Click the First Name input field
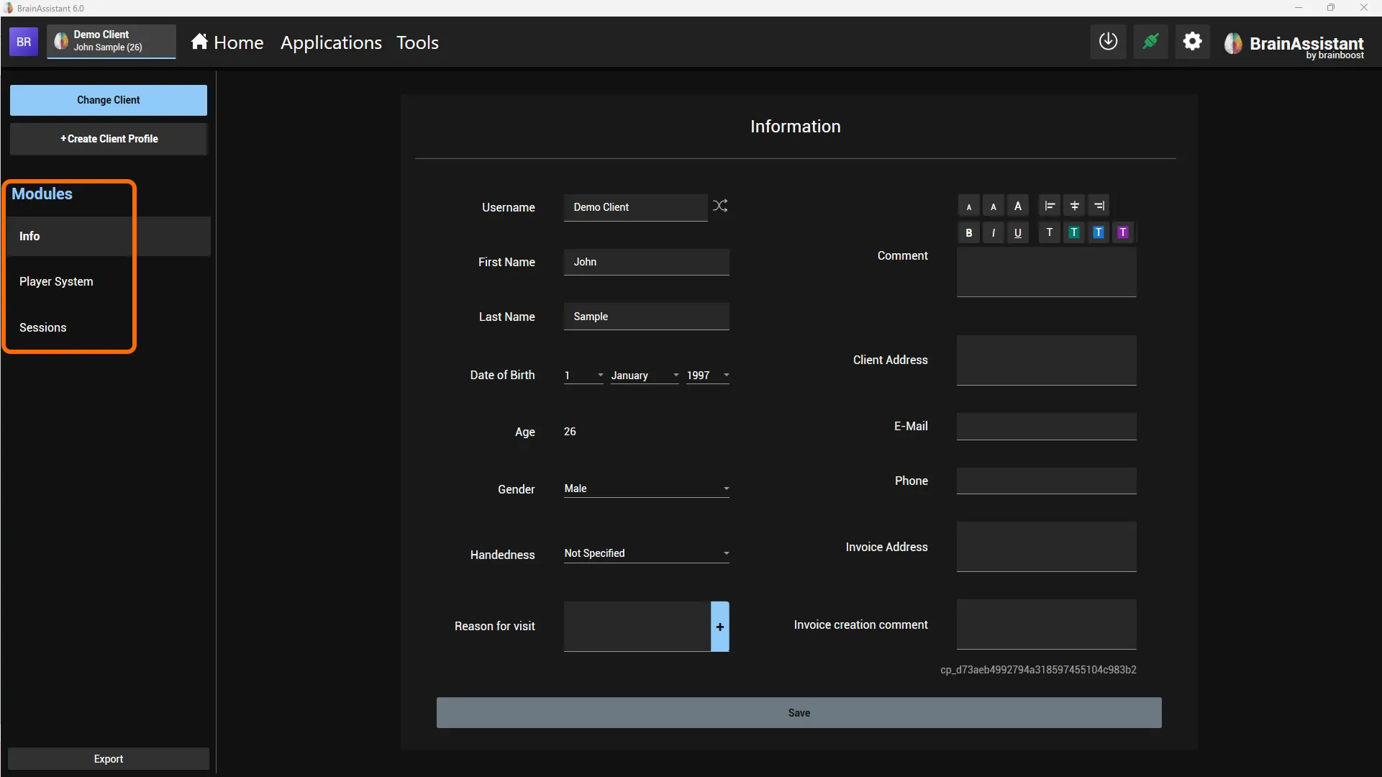This screenshot has width=1382, height=777. 647,262
